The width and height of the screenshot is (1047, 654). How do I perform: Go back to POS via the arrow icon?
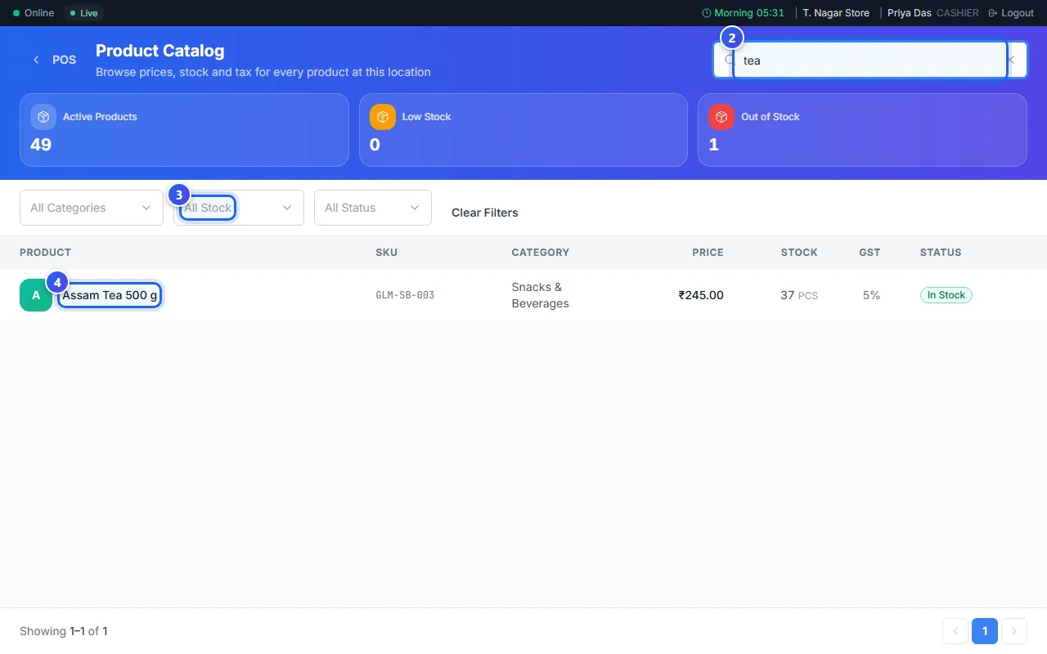point(36,60)
